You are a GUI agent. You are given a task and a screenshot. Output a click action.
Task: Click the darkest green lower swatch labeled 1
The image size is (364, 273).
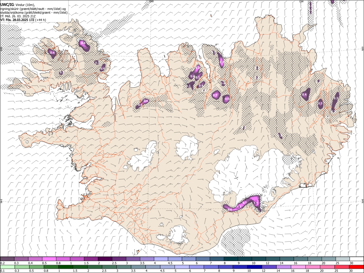click(65, 267)
